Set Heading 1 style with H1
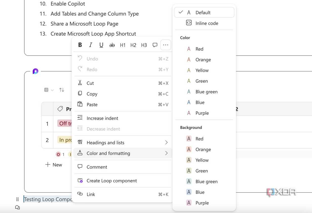This screenshot has height=213, width=312. 123,45
